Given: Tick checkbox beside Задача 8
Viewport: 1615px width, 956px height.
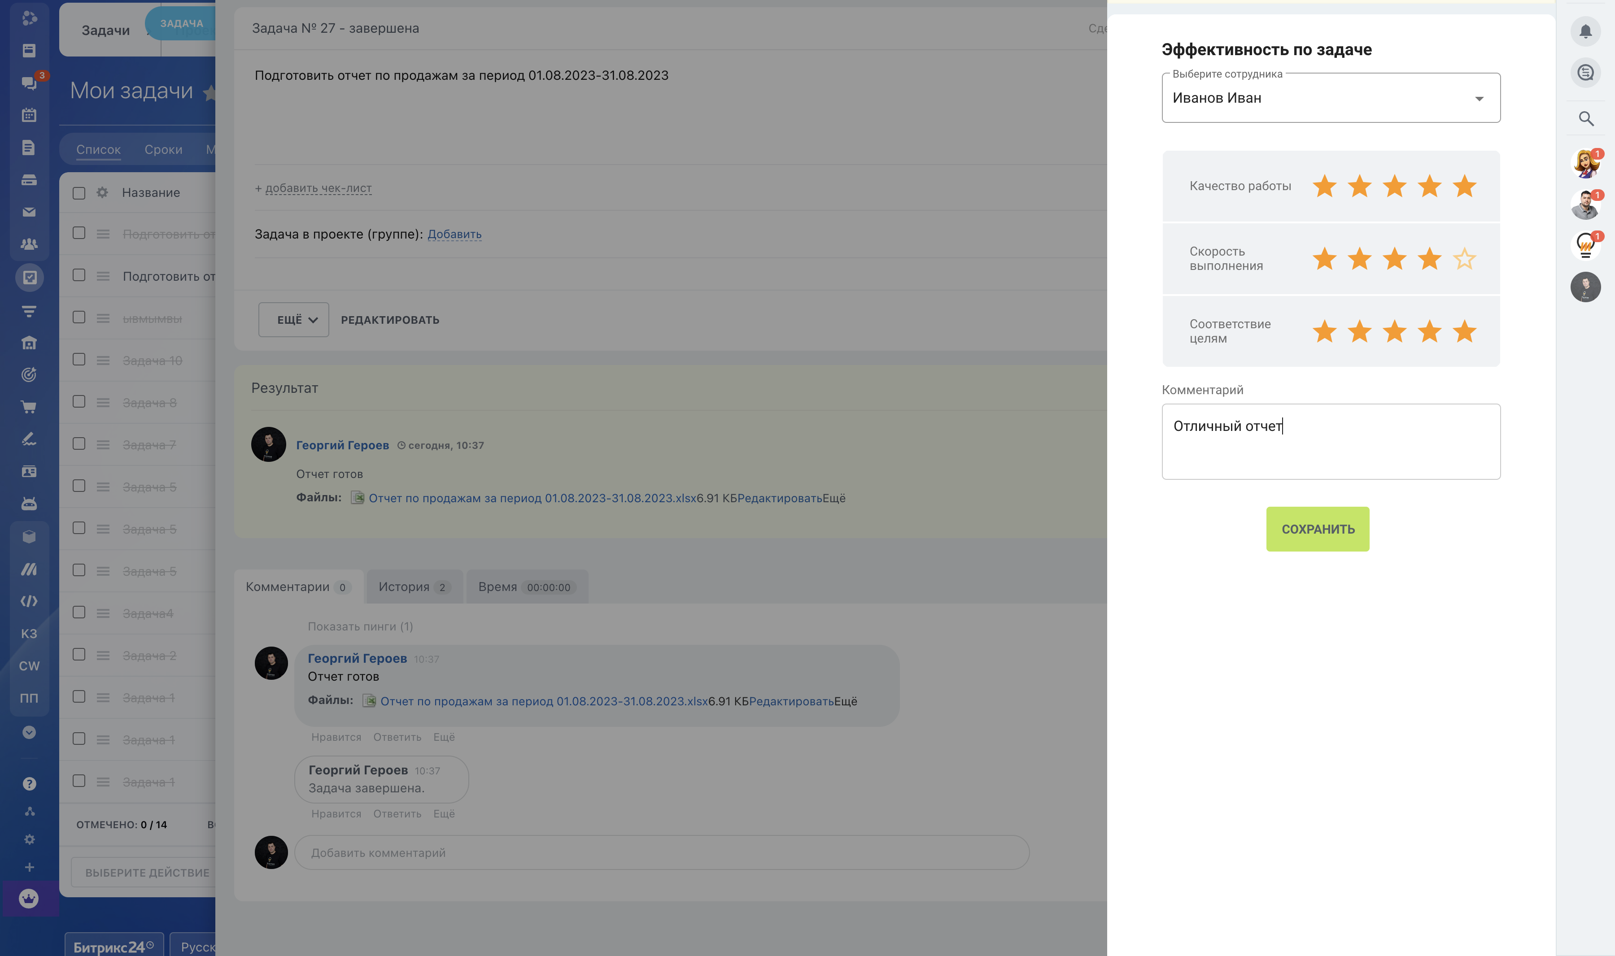Looking at the screenshot, I should (x=79, y=401).
